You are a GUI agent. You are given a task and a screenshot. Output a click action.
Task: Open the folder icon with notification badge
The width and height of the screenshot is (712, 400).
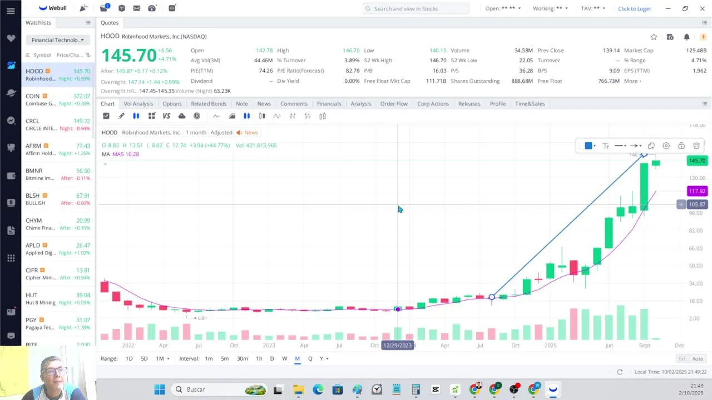tap(104, 8)
